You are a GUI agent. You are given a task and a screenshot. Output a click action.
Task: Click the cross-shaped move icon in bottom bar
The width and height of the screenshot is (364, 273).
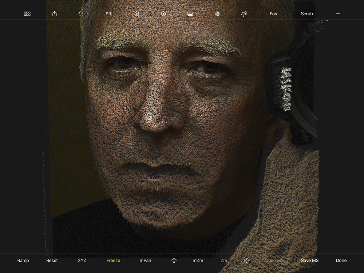click(174, 261)
